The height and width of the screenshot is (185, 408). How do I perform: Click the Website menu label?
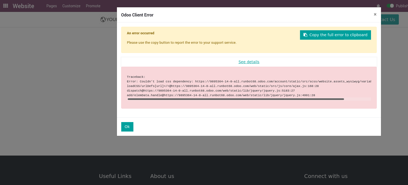click(23, 6)
